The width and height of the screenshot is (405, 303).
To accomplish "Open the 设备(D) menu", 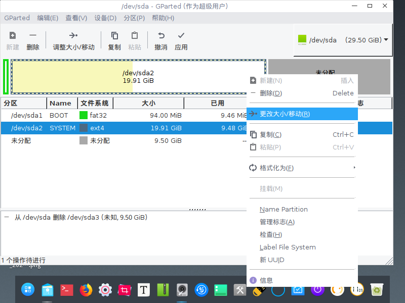I will (x=105, y=18).
